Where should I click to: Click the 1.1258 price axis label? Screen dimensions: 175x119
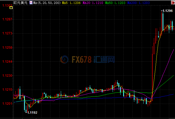[x=7, y=48]
